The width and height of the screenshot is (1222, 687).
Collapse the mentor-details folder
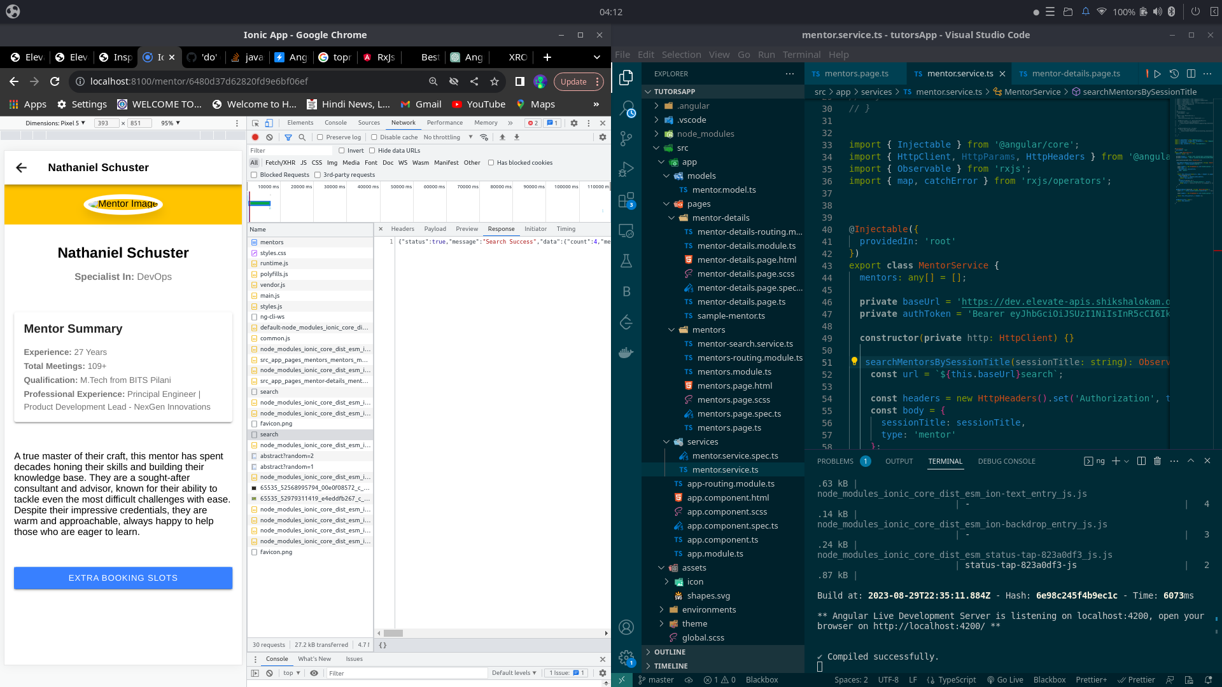[x=671, y=218]
